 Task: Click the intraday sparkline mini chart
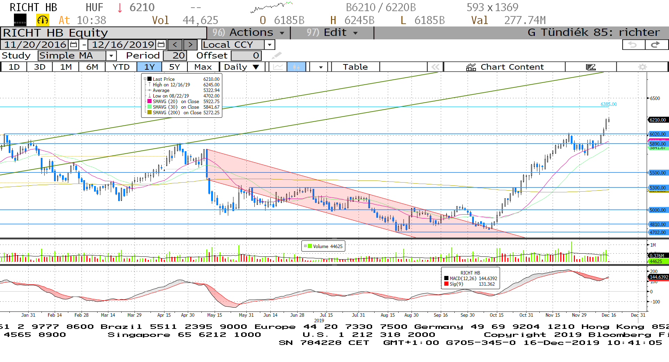(x=271, y=7)
